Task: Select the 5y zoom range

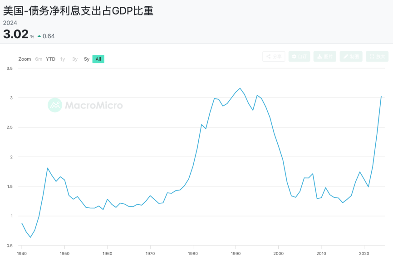Action: click(87, 59)
